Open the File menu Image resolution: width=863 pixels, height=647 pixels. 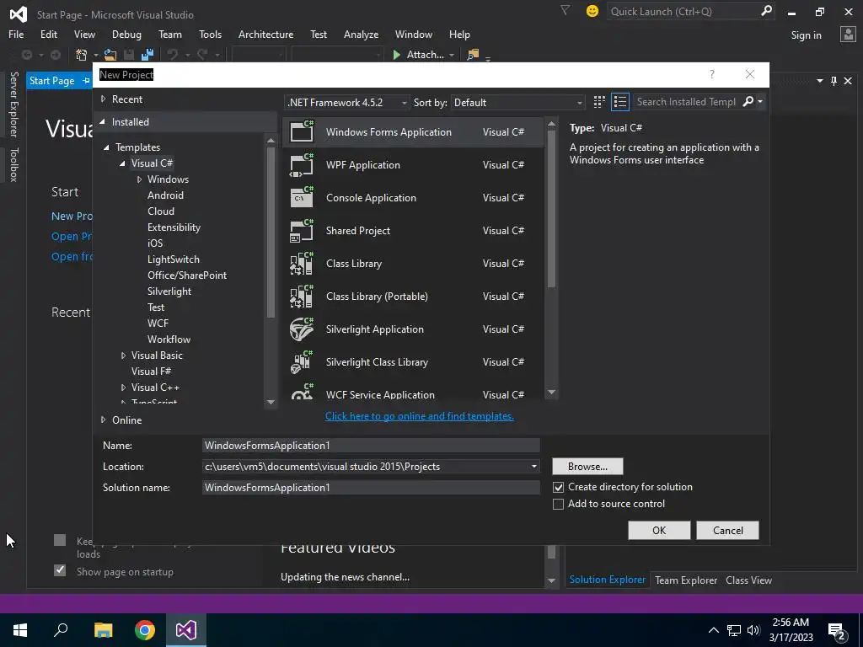coord(16,34)
